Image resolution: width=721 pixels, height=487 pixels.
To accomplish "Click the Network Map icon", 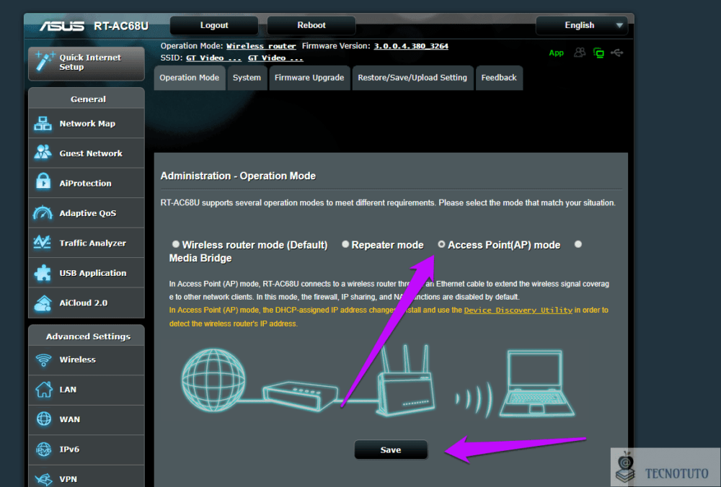I will (x=43, y=124).
